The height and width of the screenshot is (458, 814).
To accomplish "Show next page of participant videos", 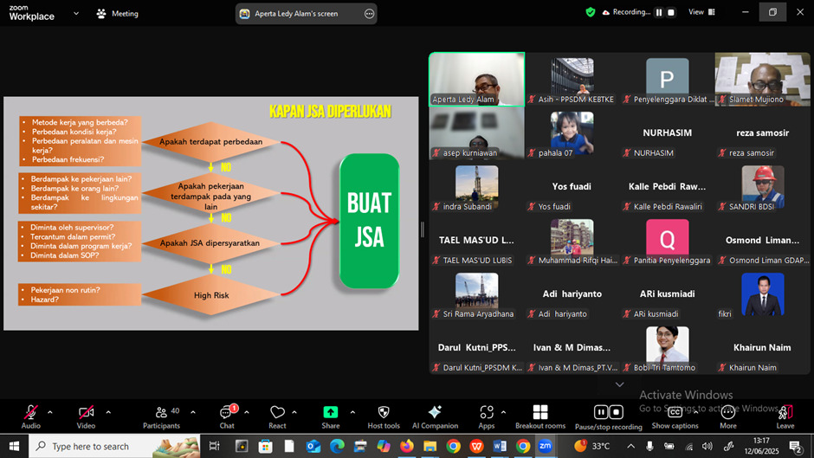I will (619, 384).
